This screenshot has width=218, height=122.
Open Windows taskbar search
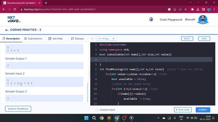(94, 118)
